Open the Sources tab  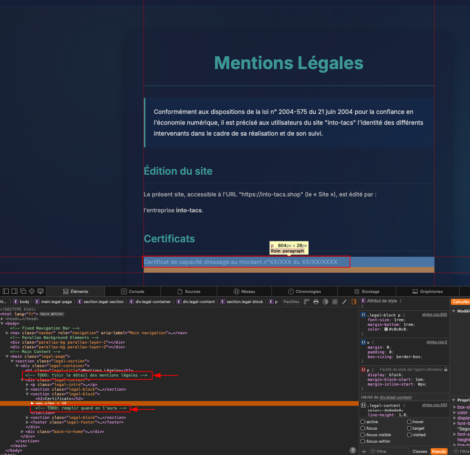pos(189,292)
